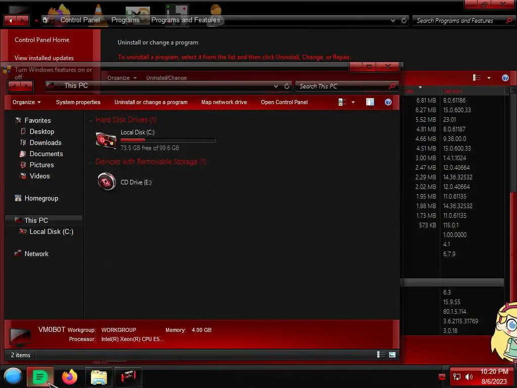The height and width of the screenshot is (388, 517).
Task: Click the network tray icon
Action: 456,377
